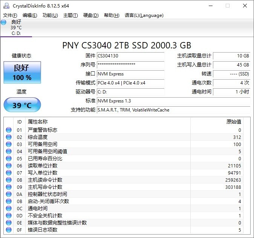The width and height of the screenshot is (254, 238).
Task: Click status orb for 04 可用备用空间阈值
Action: coord(9,151)
